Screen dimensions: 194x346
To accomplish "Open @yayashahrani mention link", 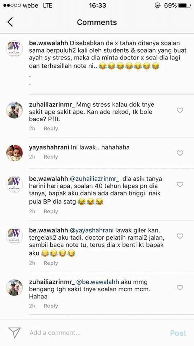I will pyautogui.click(x=92, y=230).
